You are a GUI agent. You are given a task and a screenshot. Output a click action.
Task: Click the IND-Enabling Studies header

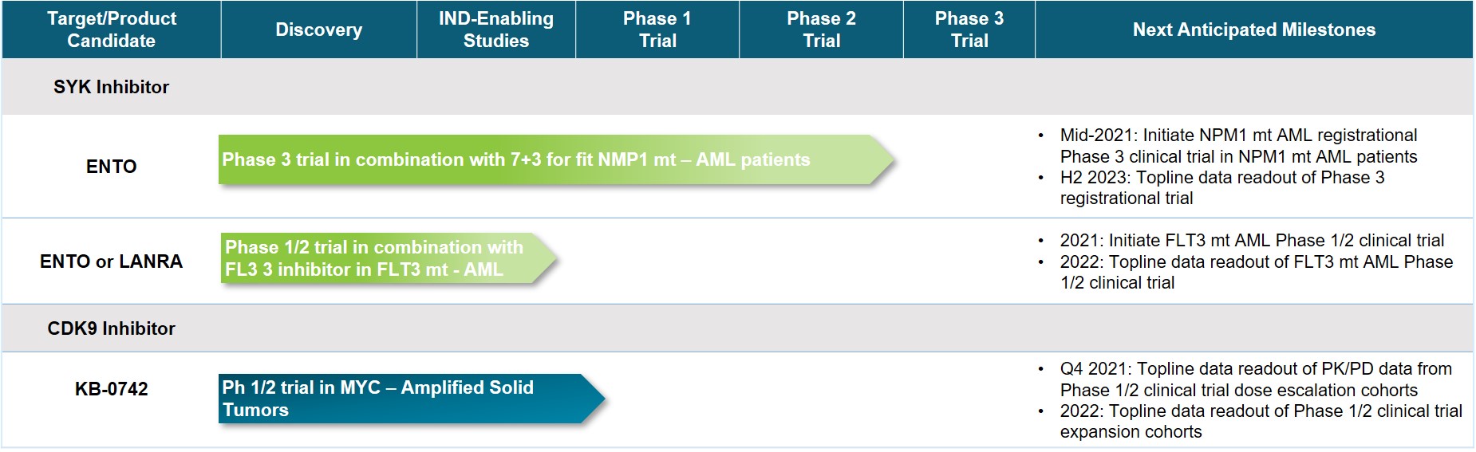495,29
